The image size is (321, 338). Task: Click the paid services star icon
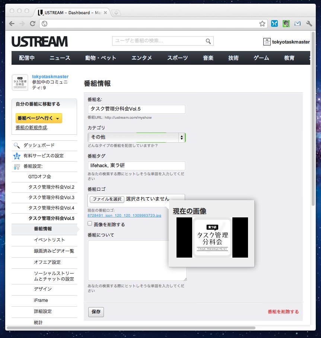(17, 156)
